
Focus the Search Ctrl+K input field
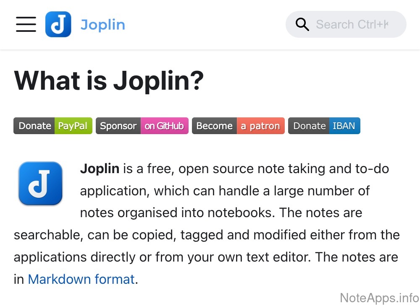click(x=352, y=24)
